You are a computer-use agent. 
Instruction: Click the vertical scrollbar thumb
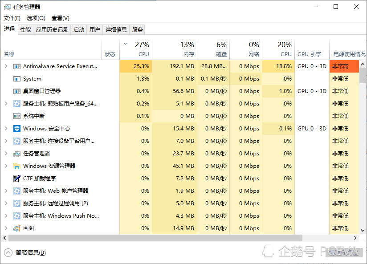pos(363,75)
